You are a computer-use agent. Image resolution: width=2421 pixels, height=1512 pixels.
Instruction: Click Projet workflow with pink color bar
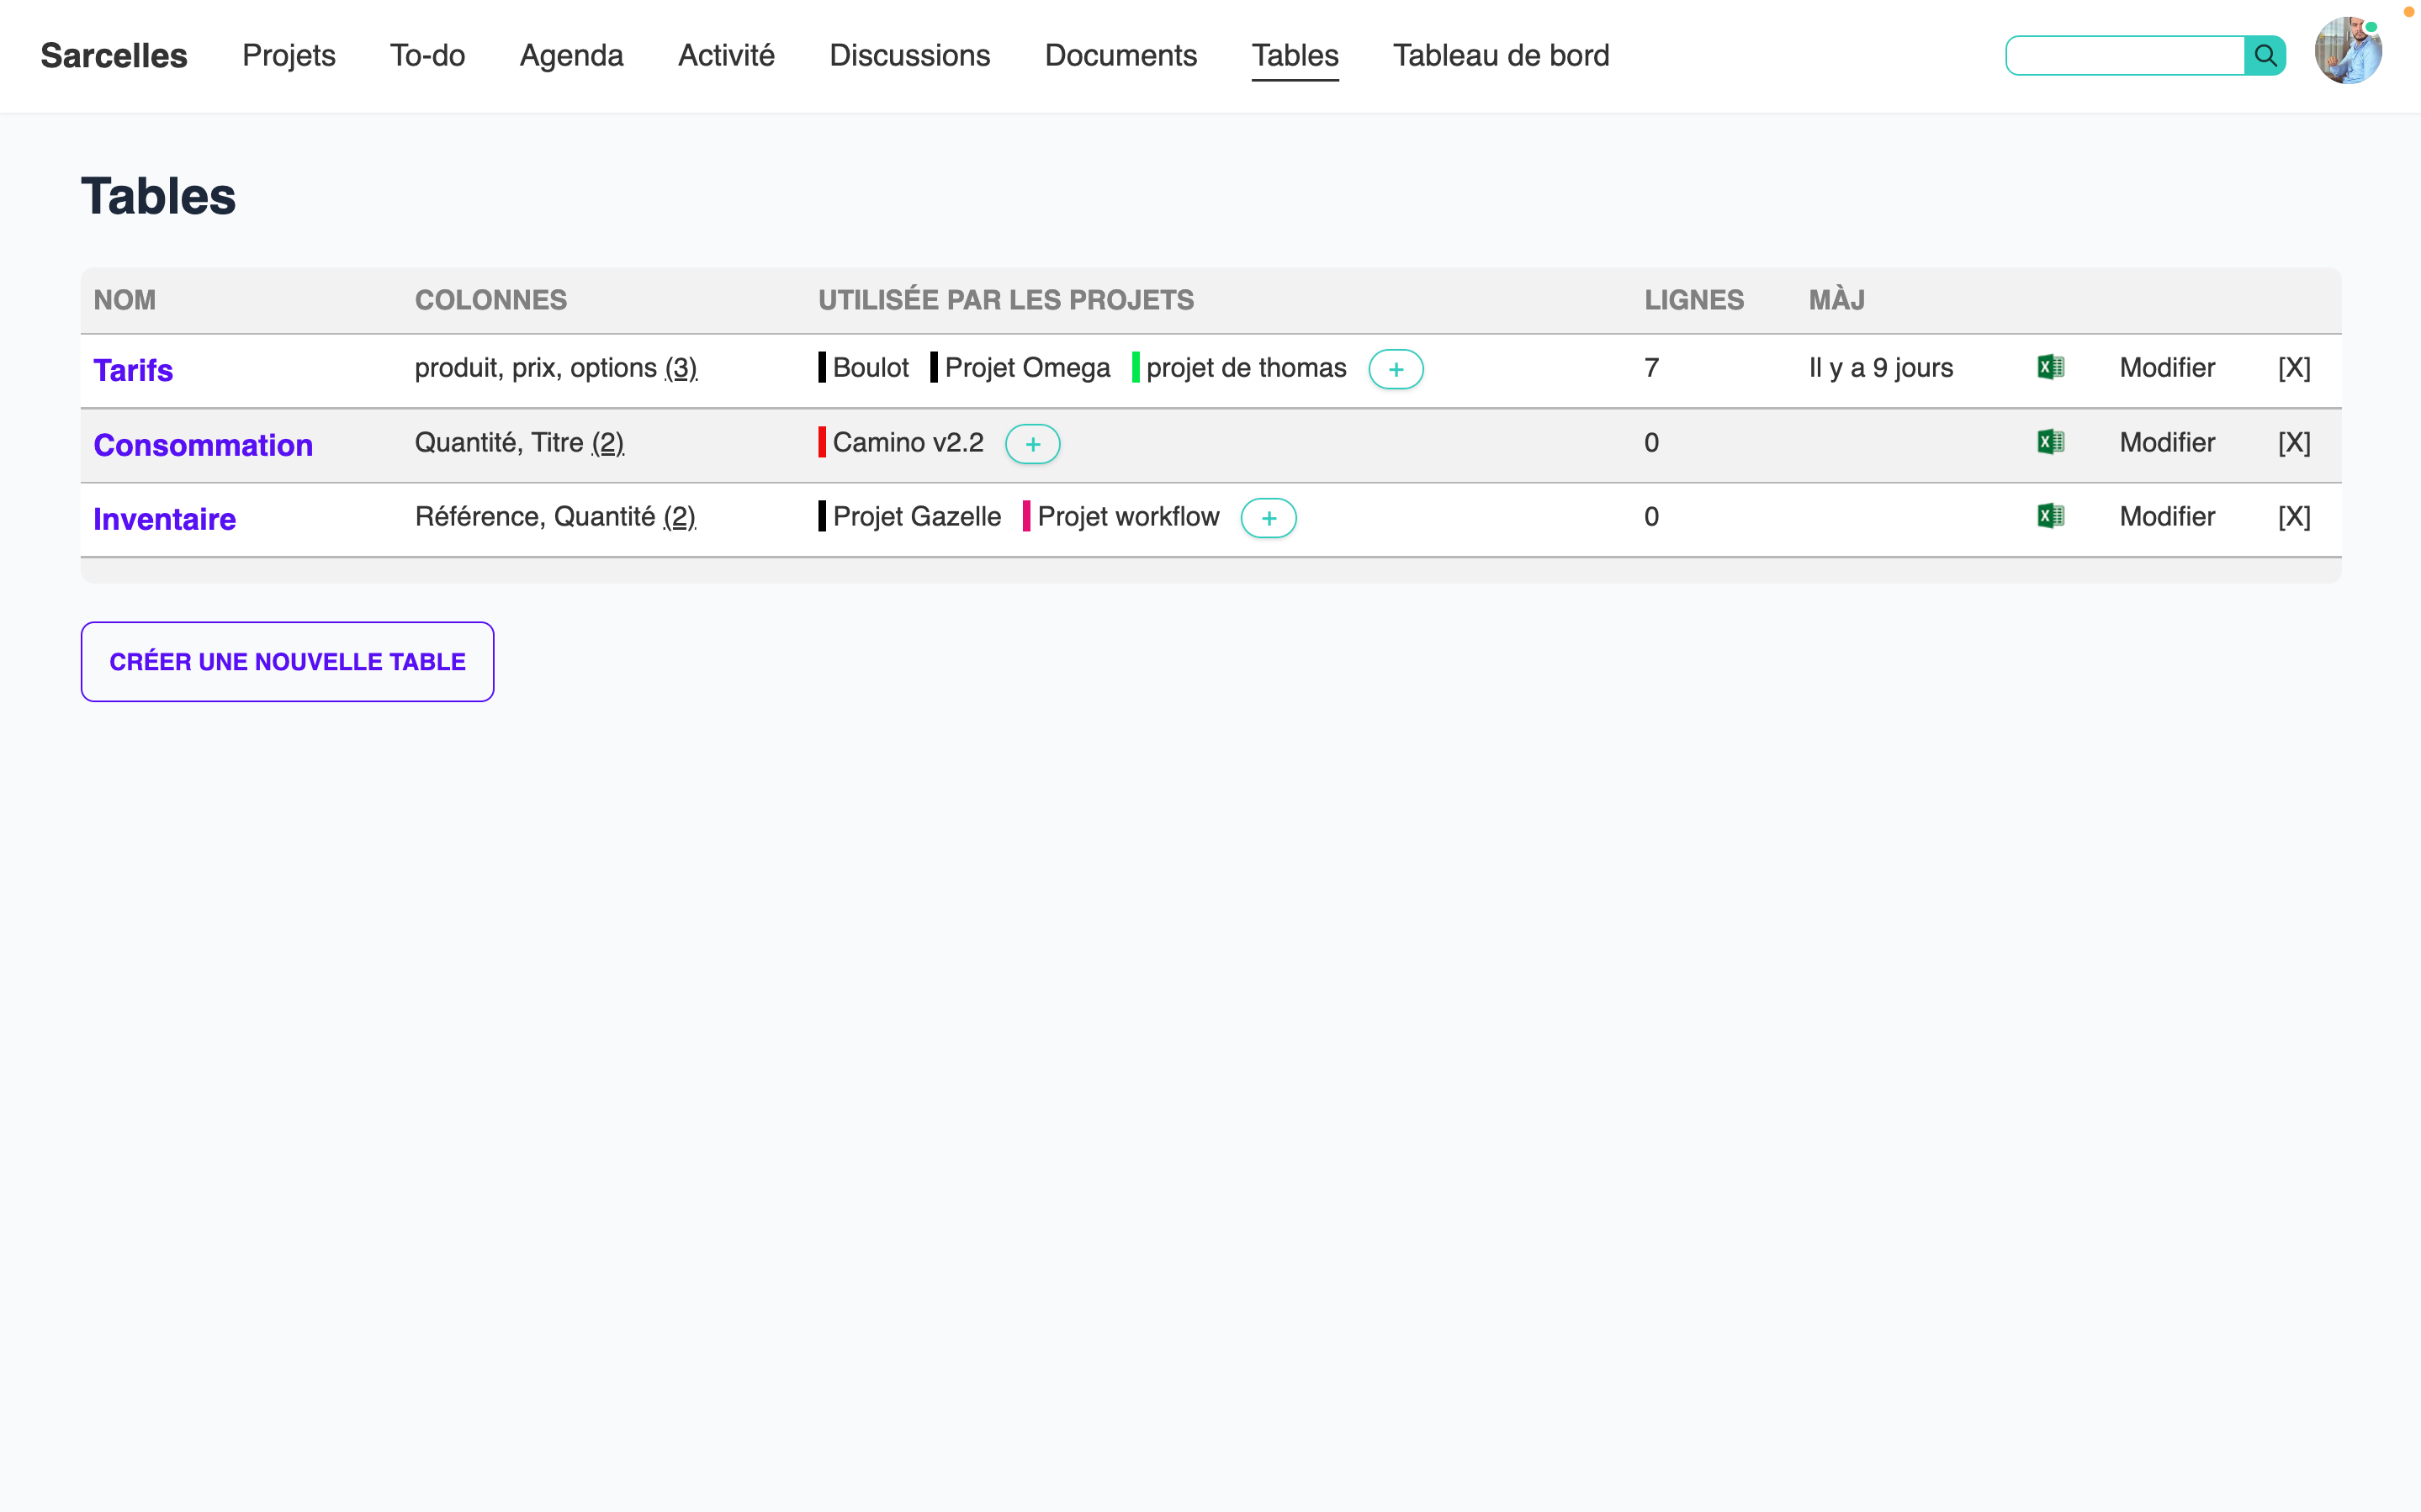1127,516
